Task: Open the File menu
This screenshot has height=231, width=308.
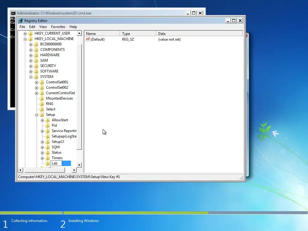Action: pyautogui.click(x=22, y=27)
